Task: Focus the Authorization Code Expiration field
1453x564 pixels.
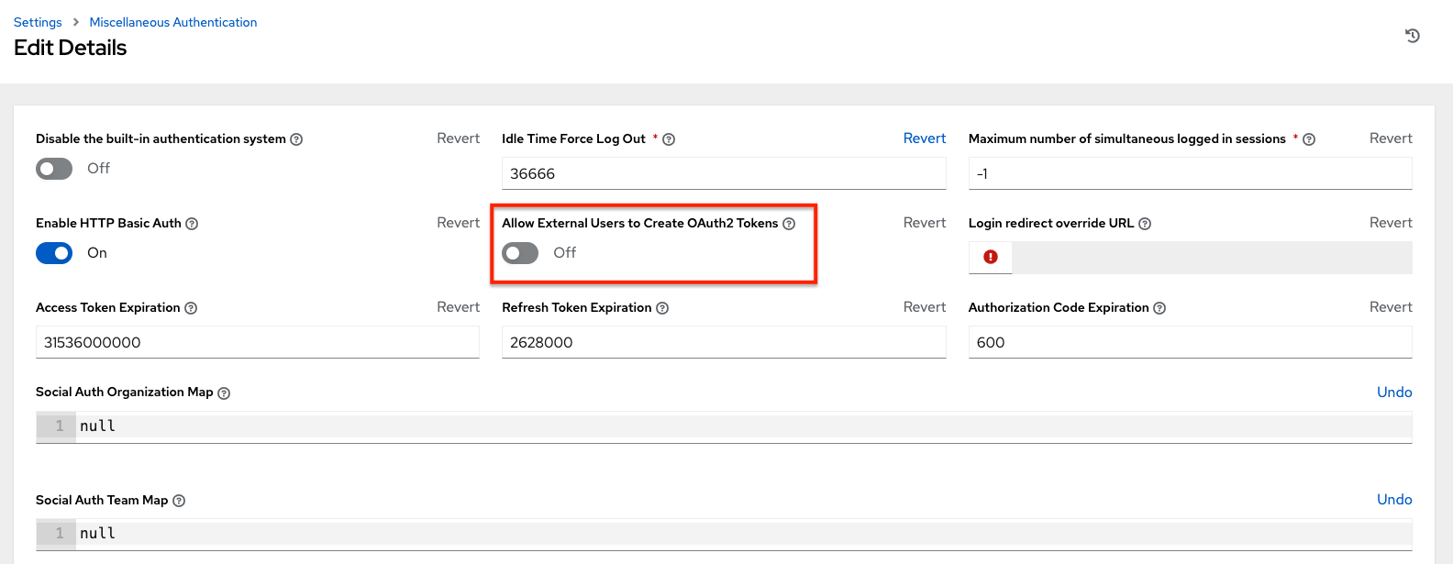Action: [1190, 342]
